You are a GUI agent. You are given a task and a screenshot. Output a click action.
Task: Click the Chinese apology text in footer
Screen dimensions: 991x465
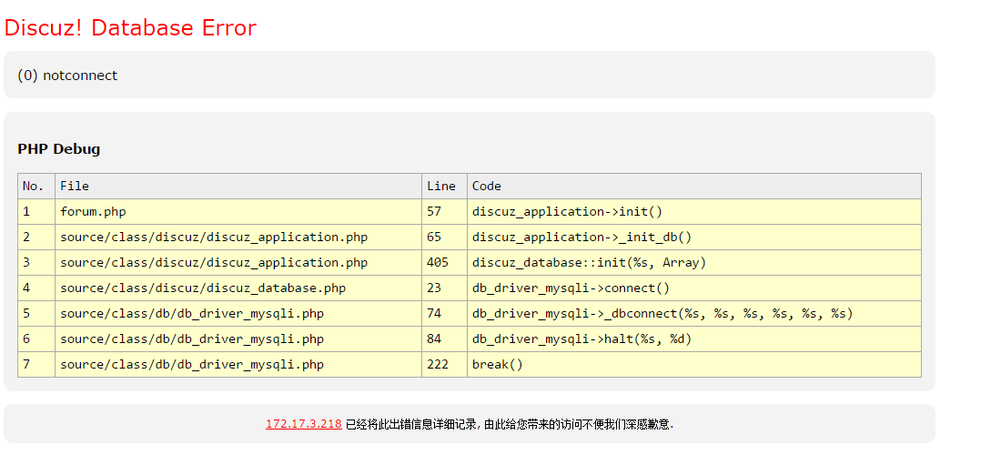click(510, 424)
